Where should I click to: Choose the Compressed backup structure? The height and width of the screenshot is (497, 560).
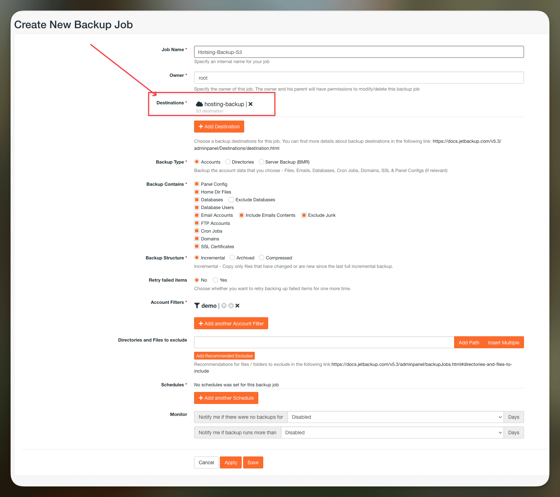[x=262, y=258]
